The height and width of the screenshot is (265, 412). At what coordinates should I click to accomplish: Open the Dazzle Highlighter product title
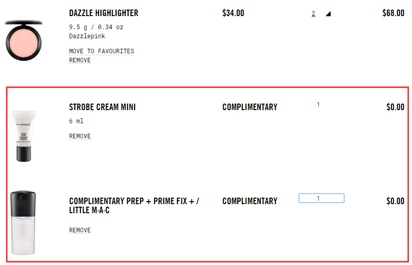[104, 13]
